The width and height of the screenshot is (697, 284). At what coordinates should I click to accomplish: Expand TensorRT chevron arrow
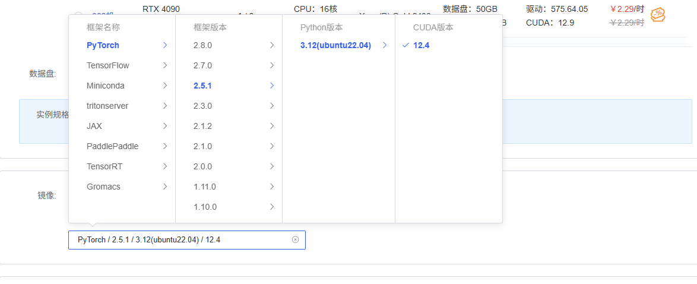tap(165, 166)
